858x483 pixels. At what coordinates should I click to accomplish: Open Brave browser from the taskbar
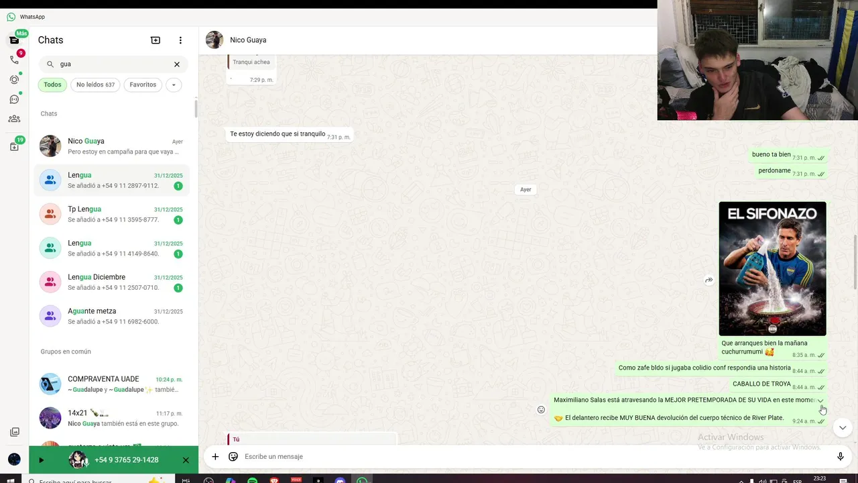(x=274, y=480)
